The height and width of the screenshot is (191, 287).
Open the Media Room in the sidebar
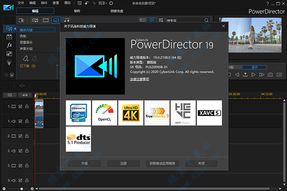tap(9, 28)
